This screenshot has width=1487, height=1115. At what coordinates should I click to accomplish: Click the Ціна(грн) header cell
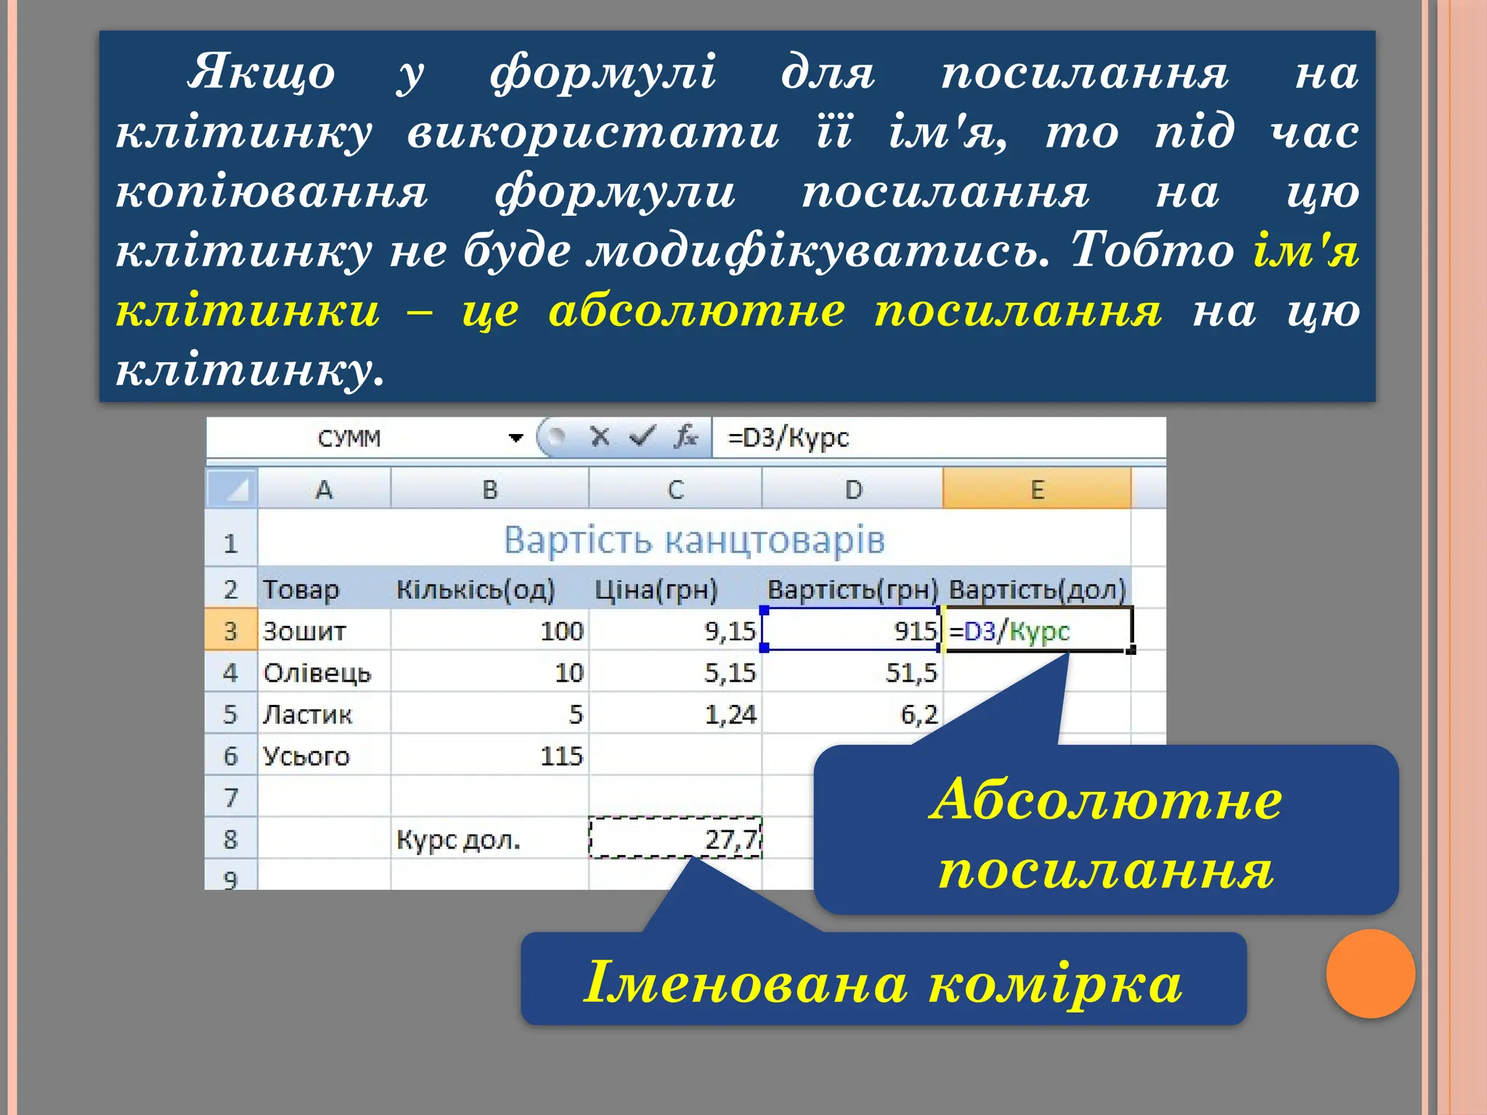676,588
